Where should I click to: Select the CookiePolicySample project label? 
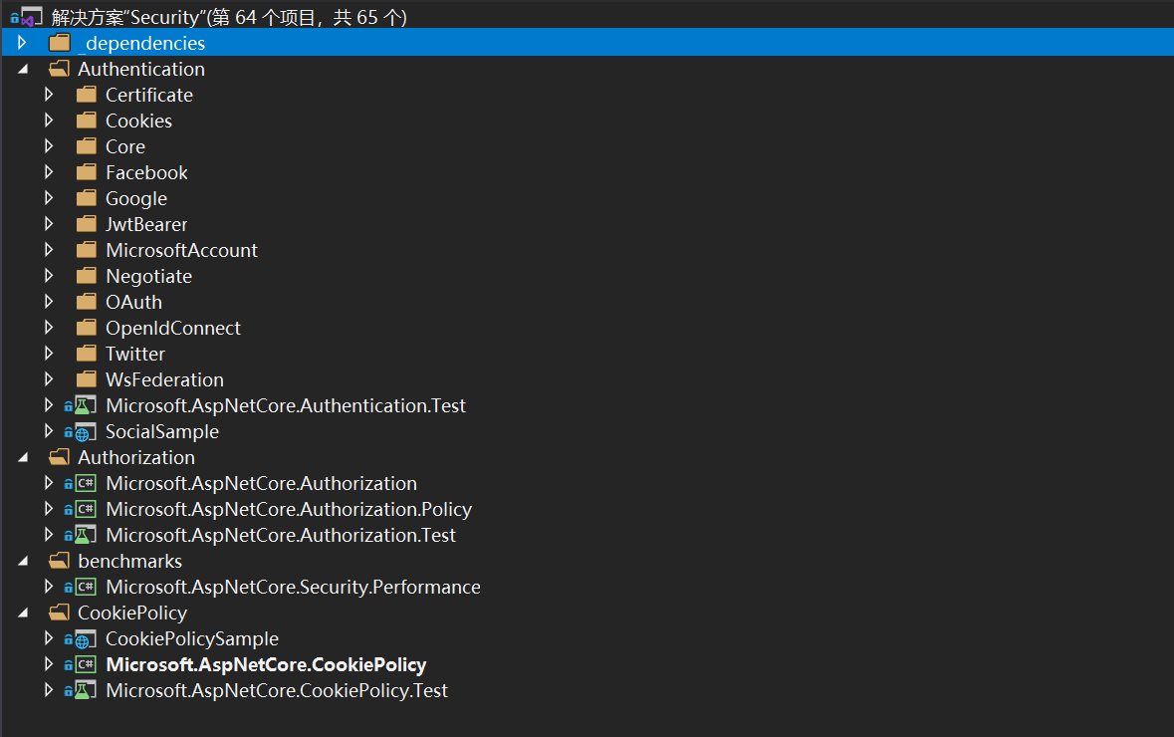click(191, 638)
